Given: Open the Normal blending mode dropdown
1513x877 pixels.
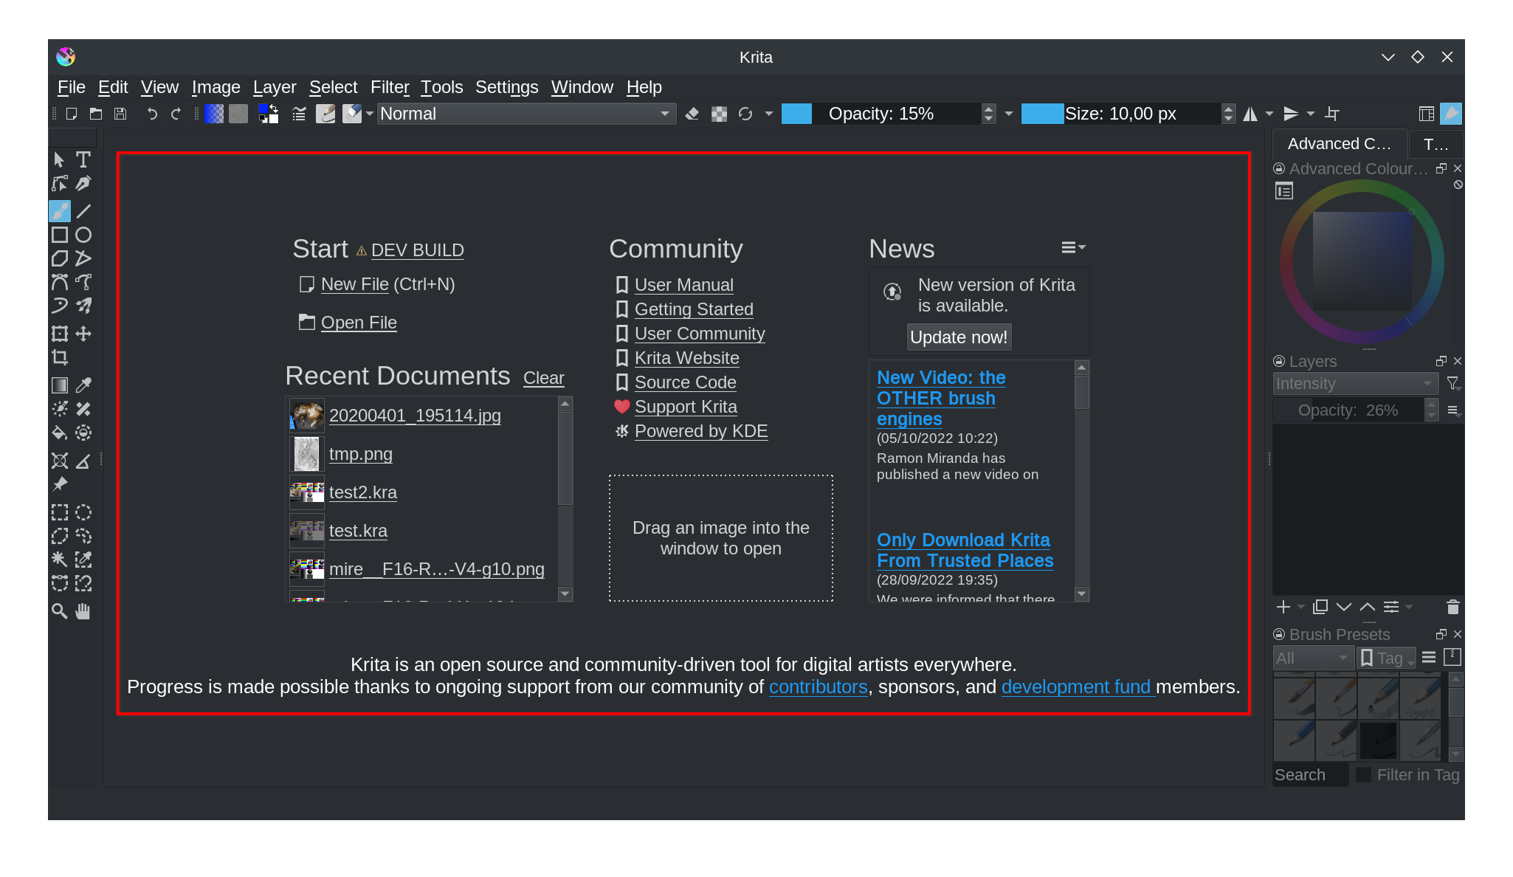Looking at the screenshot, I should pos(526,114).
